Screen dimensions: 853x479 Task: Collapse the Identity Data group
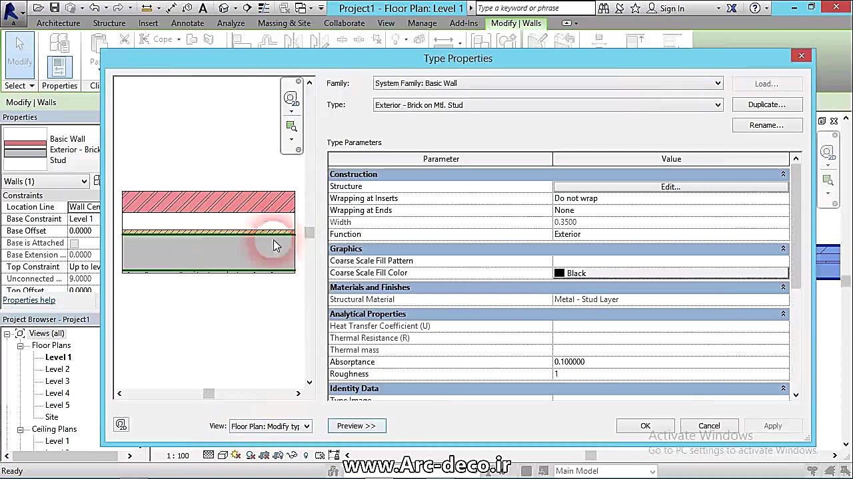pyautogui.click(x=783, y=389)
